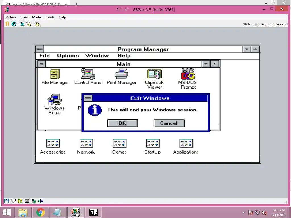
Task: Send Ctrl+Alt+Del from 86Box toolbar
Action: (22, 24)
